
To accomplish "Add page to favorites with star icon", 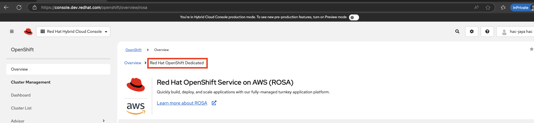I will [488, 7].
